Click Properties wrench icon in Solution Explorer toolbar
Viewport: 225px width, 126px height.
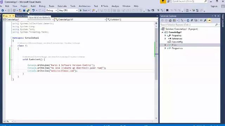(205, 20)
